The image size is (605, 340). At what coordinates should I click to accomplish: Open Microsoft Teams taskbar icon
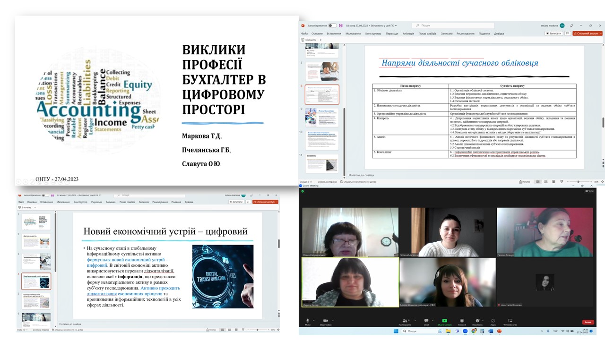pyautogui.click(x=457, y=331)
